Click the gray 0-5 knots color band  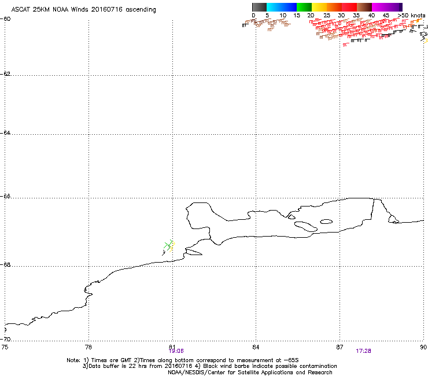tap(259, 7)
